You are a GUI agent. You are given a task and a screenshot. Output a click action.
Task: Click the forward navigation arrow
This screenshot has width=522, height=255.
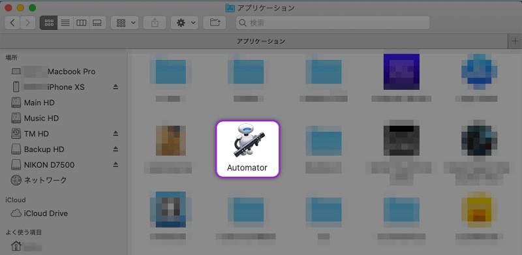(x=27, y=23)
